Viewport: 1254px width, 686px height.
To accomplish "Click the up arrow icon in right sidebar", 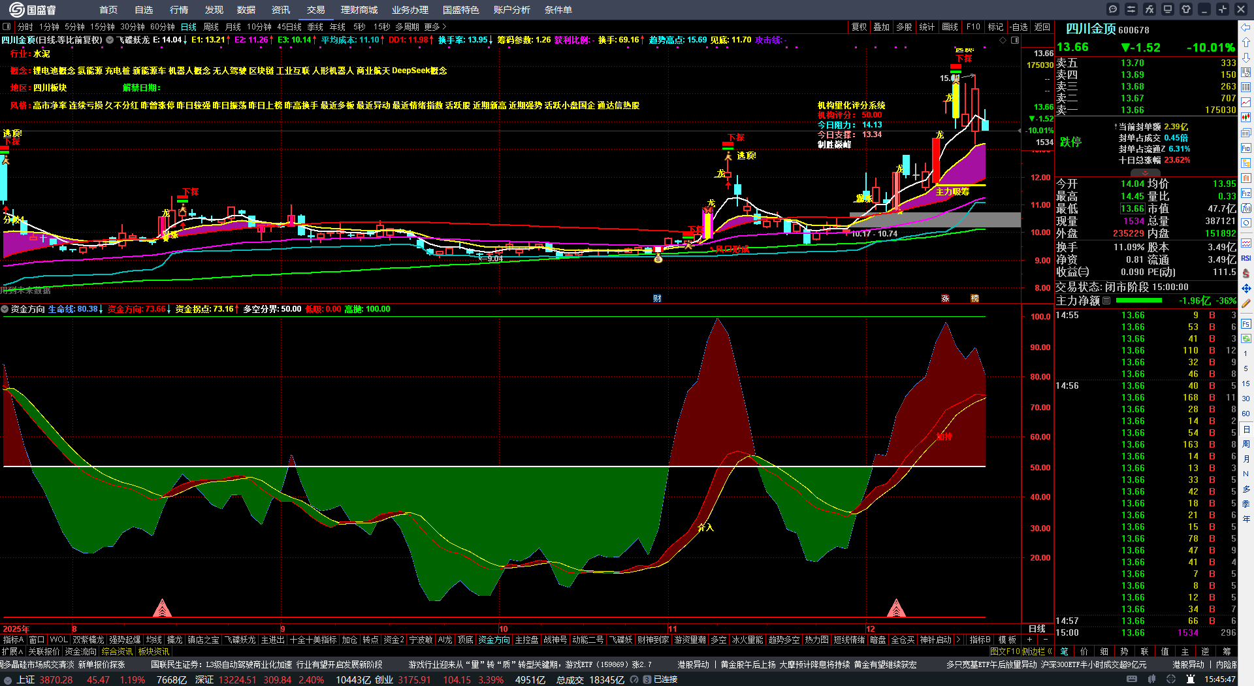I will tap(1246, 42).
